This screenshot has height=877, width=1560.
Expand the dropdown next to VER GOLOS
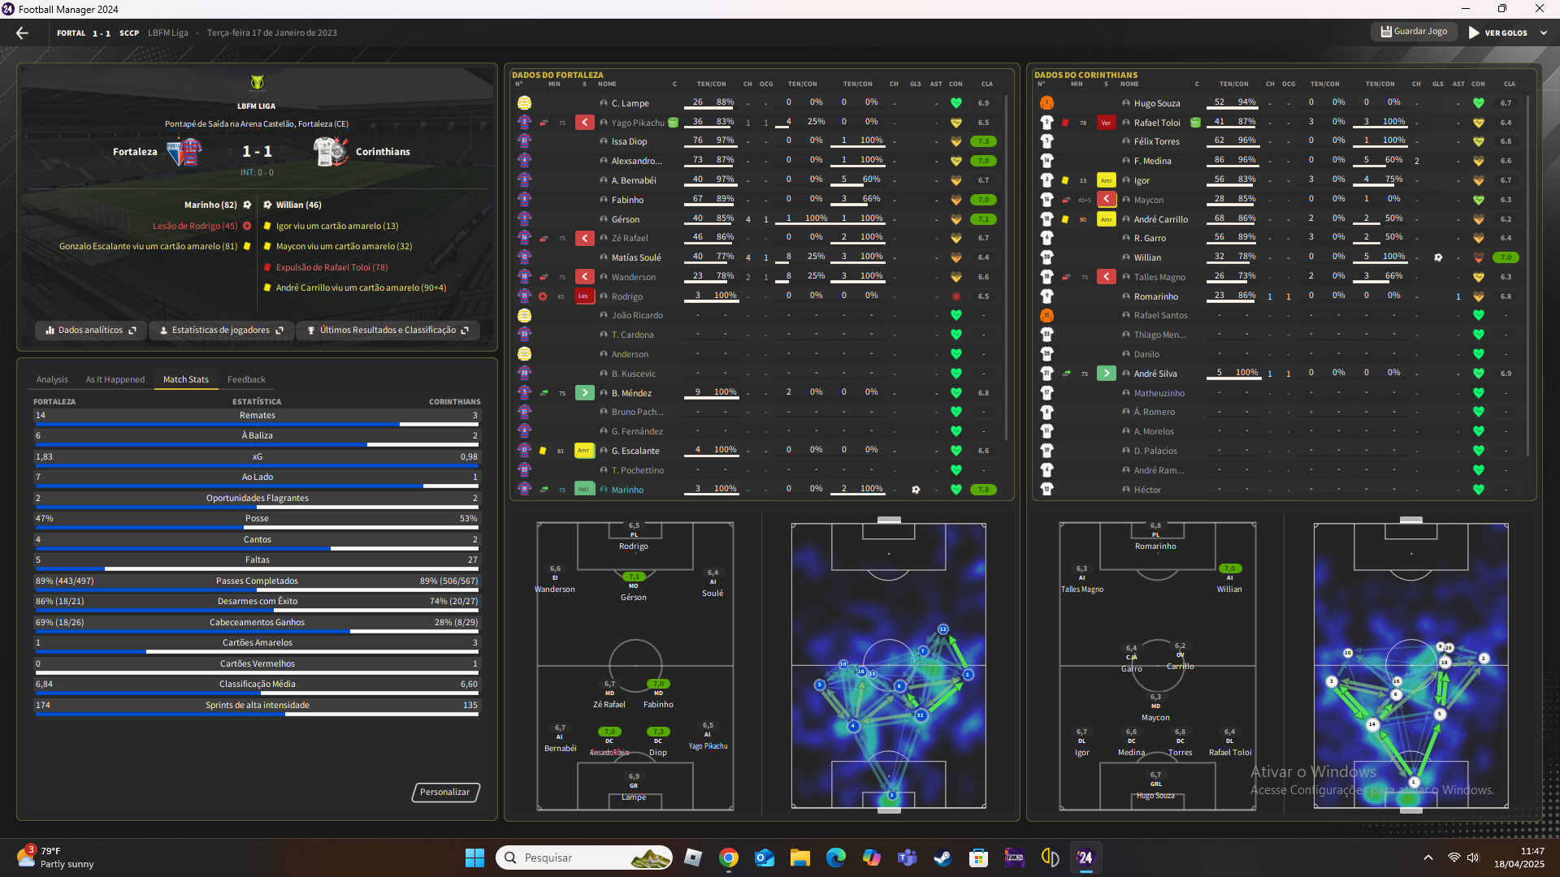1544,33
